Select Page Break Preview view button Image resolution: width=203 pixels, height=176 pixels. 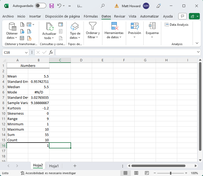pyautogui.click(x=147, y=173)
